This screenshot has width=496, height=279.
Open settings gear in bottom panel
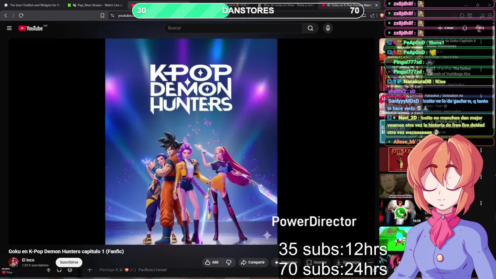tap(70, 270)
